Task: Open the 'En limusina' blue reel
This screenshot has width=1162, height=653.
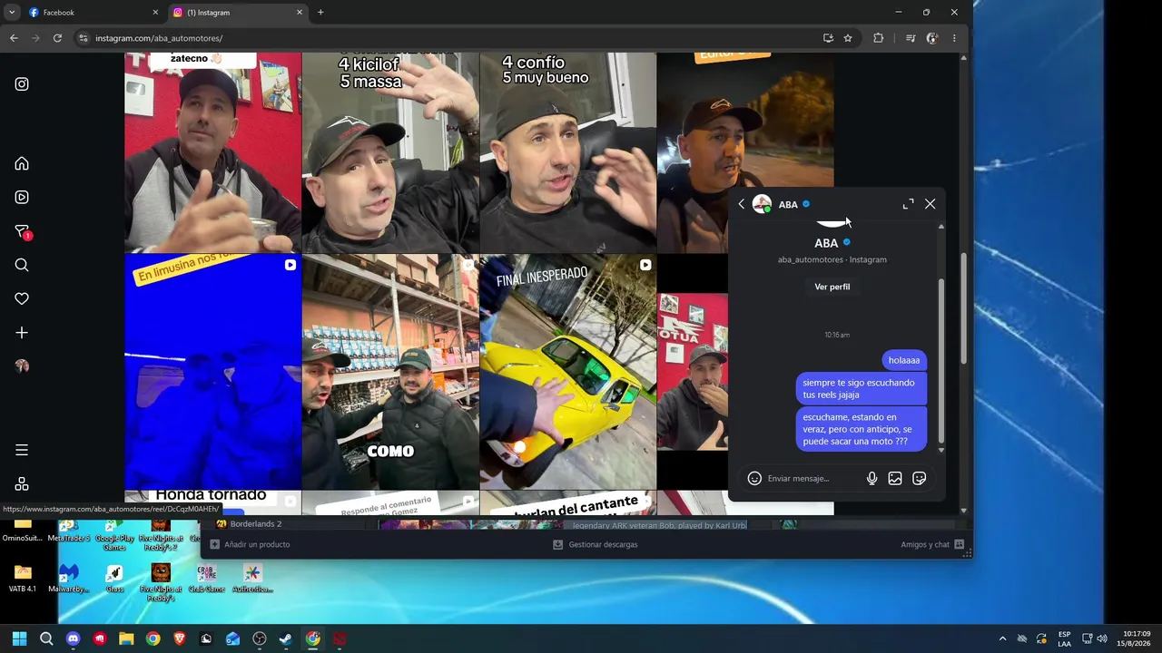Action: 212,372
